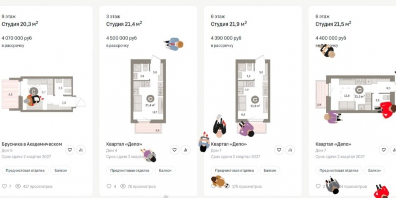Favorite the 21,5 м² studio on 6 этаж
This screenshot has width=396, height=198.
tap(384, 150)
